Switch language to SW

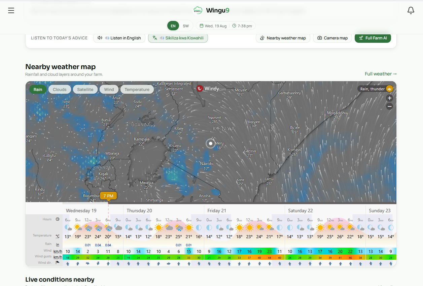click(x=186, y=26)
